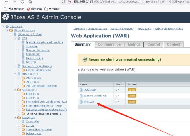Switch to the Content tab
This screenshot has width=190, height=136.
click(x=174, y=44)
